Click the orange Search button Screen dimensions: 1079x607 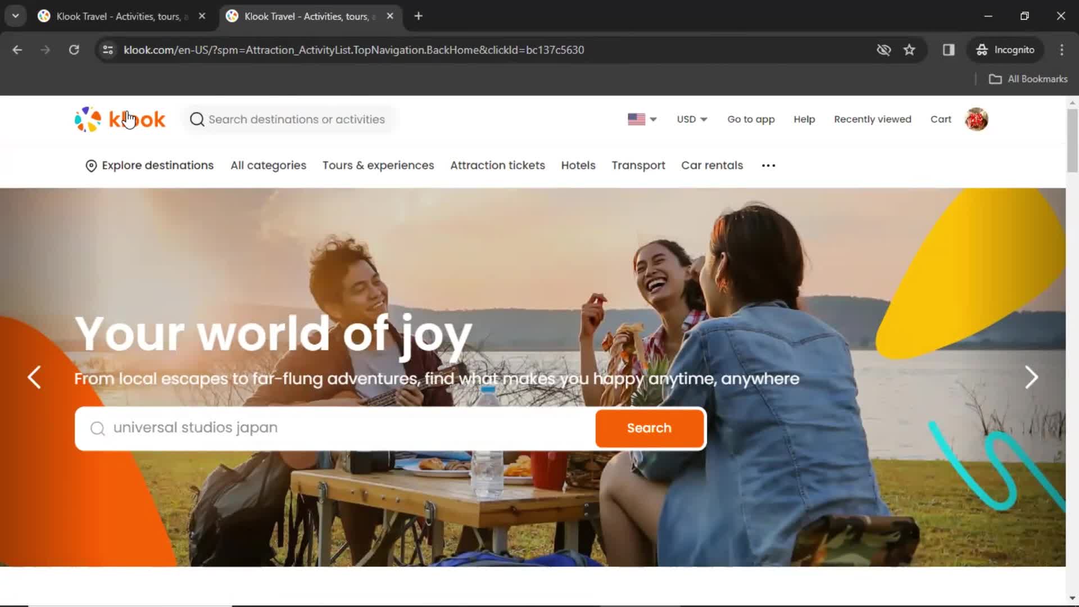649,428
